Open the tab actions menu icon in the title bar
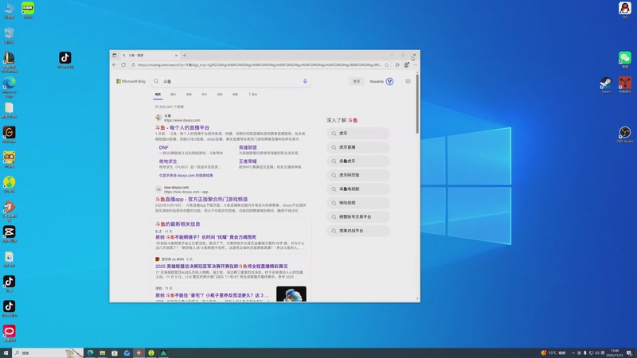This screenshot has width=637, height=358. click(115, 55)
